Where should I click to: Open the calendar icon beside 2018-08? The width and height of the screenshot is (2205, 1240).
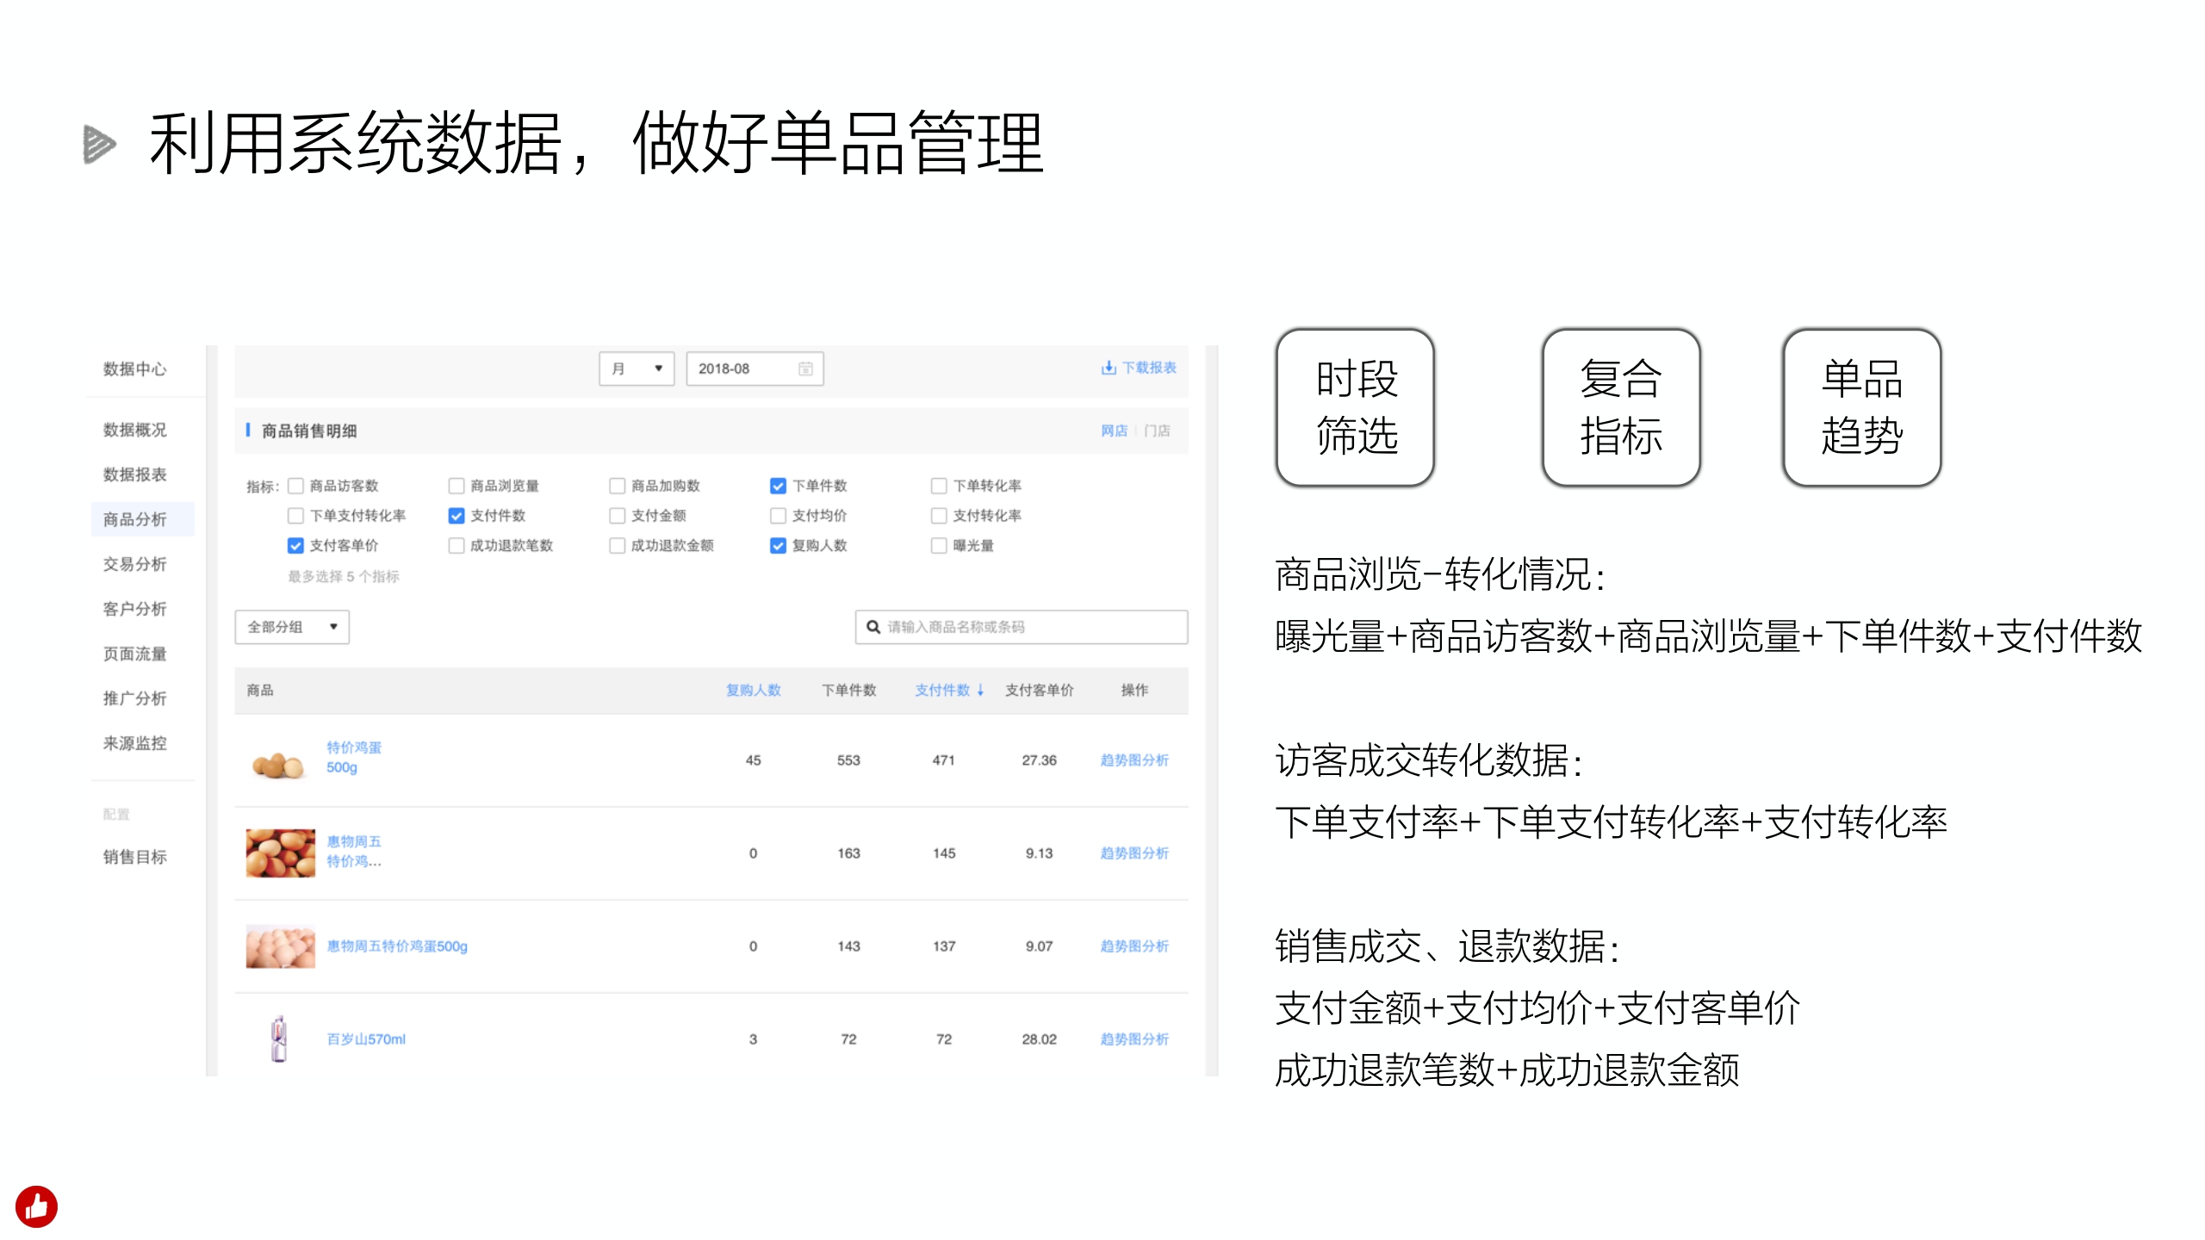[x=804, y=368]
